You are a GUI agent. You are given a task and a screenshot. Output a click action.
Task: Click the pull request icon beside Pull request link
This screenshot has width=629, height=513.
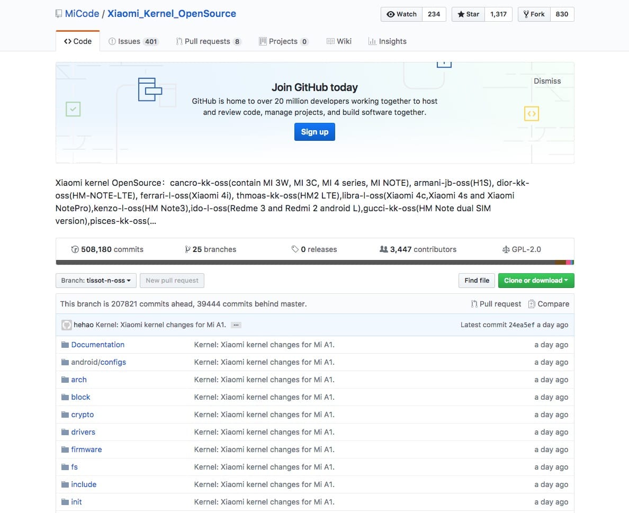(x=474, y=304)
